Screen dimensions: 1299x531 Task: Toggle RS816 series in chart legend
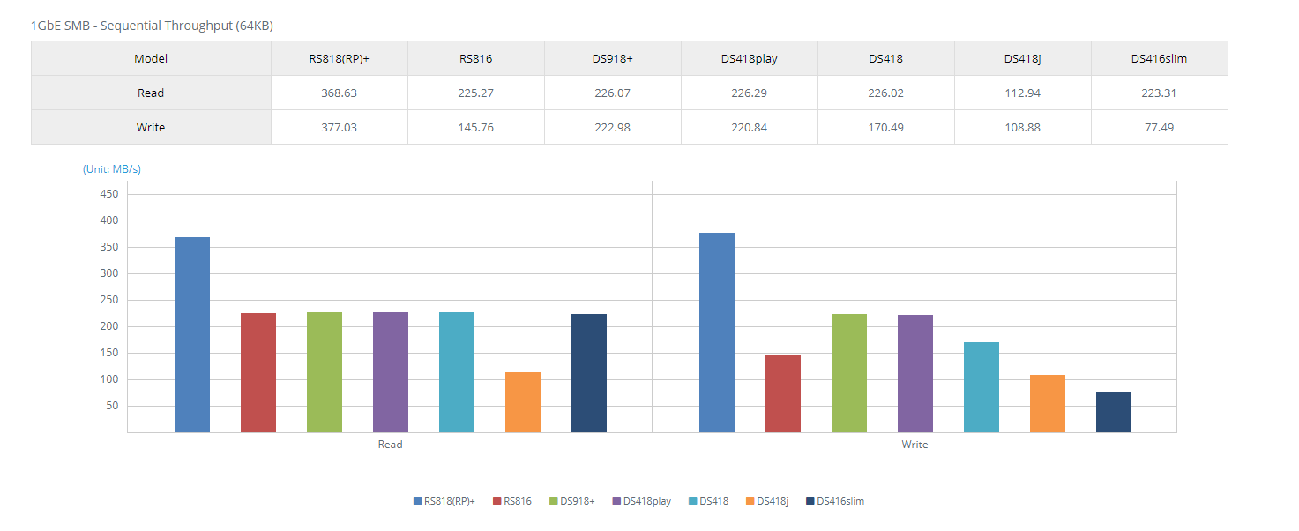pyautogui.click(x=512, y=501)
